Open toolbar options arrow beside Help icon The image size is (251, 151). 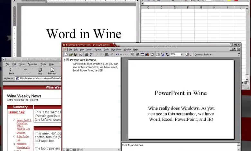191,55
